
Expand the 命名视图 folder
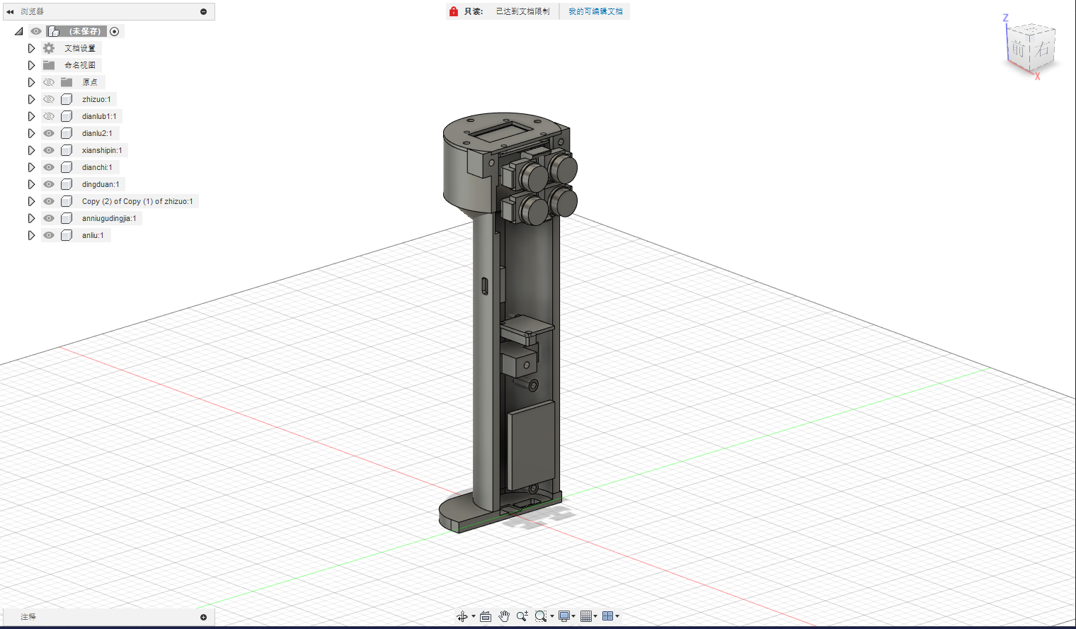(31, 65)
